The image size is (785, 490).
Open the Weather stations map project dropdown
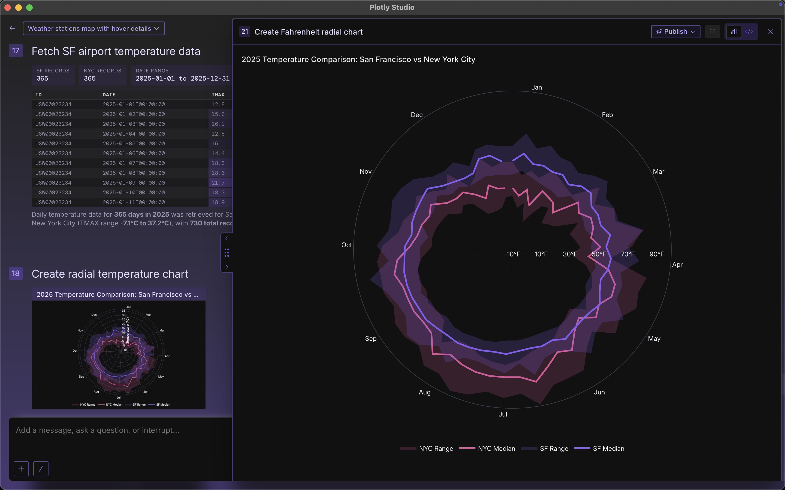tap(94, 29)
